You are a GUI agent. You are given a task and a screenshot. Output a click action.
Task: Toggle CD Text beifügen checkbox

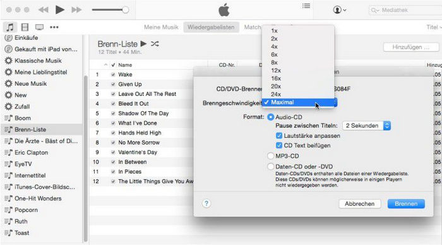(x=279, y=145)
